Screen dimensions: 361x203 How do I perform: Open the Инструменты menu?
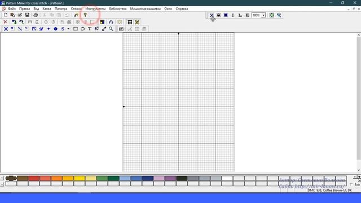pos(95,9)
